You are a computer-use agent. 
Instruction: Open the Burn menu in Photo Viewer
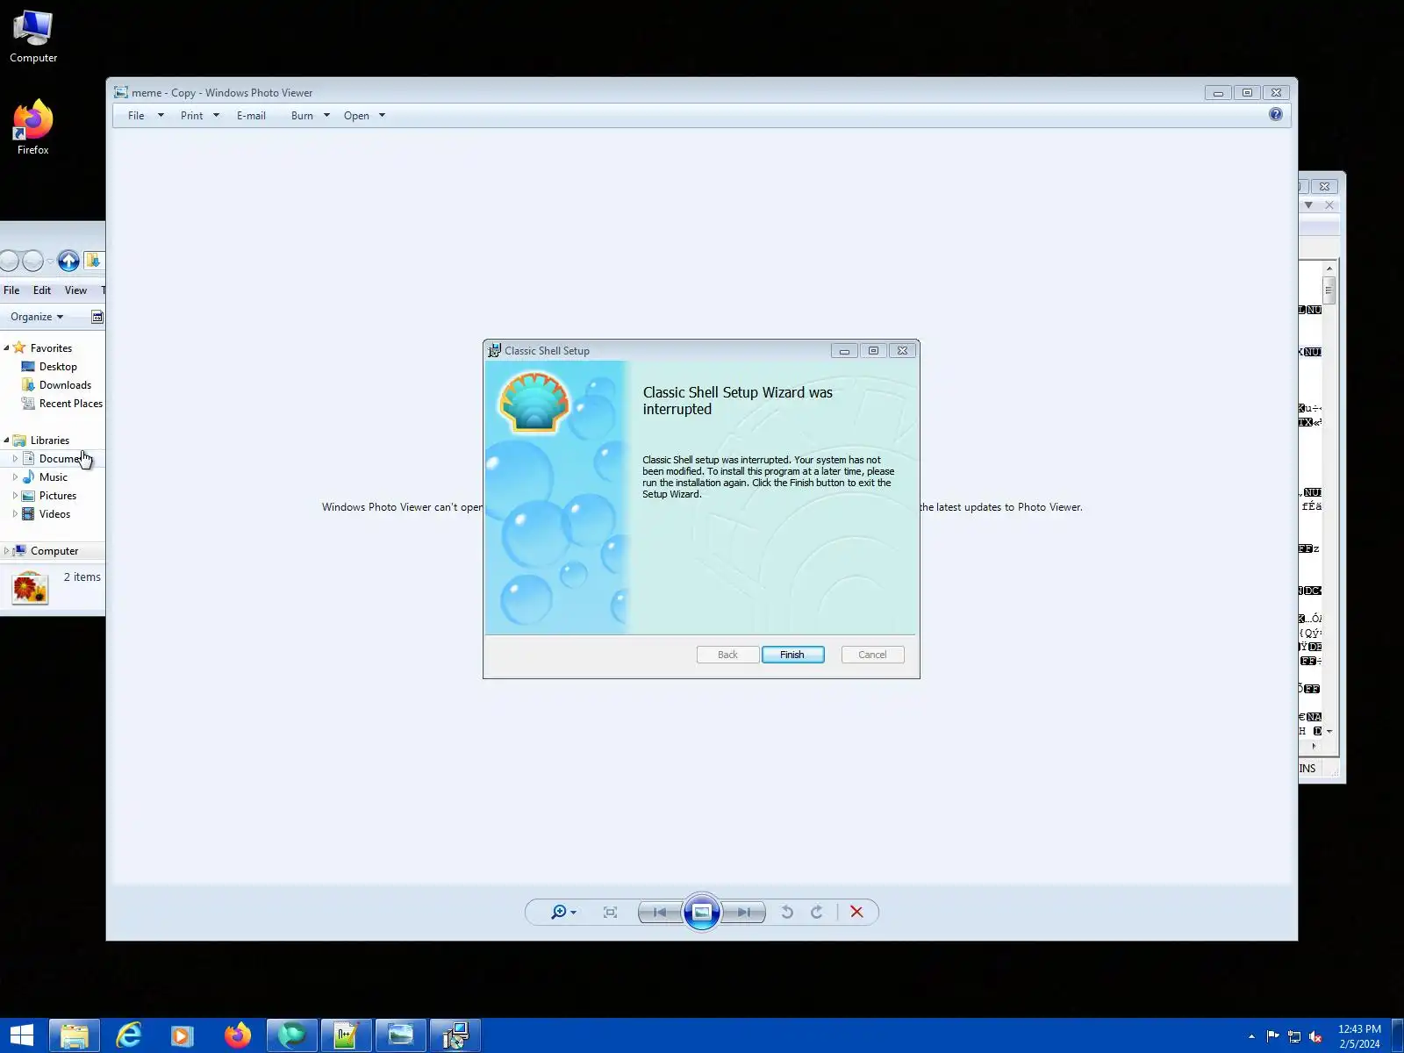(x=310, y=116)
